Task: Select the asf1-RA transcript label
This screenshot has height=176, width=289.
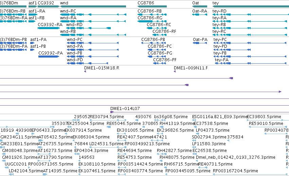Action: click(x=37, y=11)
